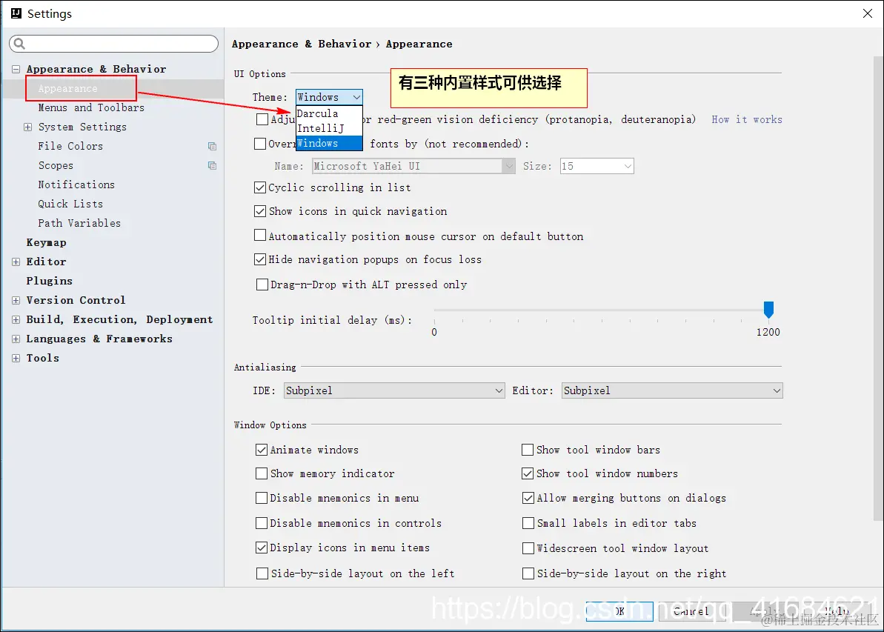Open the font Name dropdown
The height and width of the screenshot is (632, 884).
(x=413, y=166)
